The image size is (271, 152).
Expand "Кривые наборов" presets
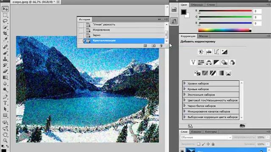click(x=185, y=89)
